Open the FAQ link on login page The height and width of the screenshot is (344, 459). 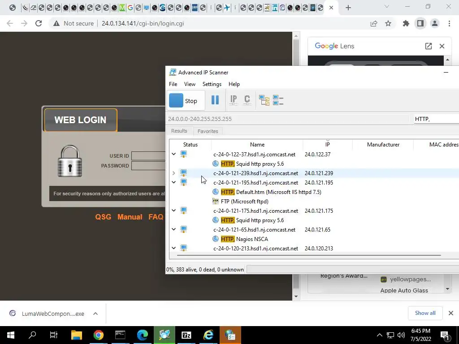[156, 217]
